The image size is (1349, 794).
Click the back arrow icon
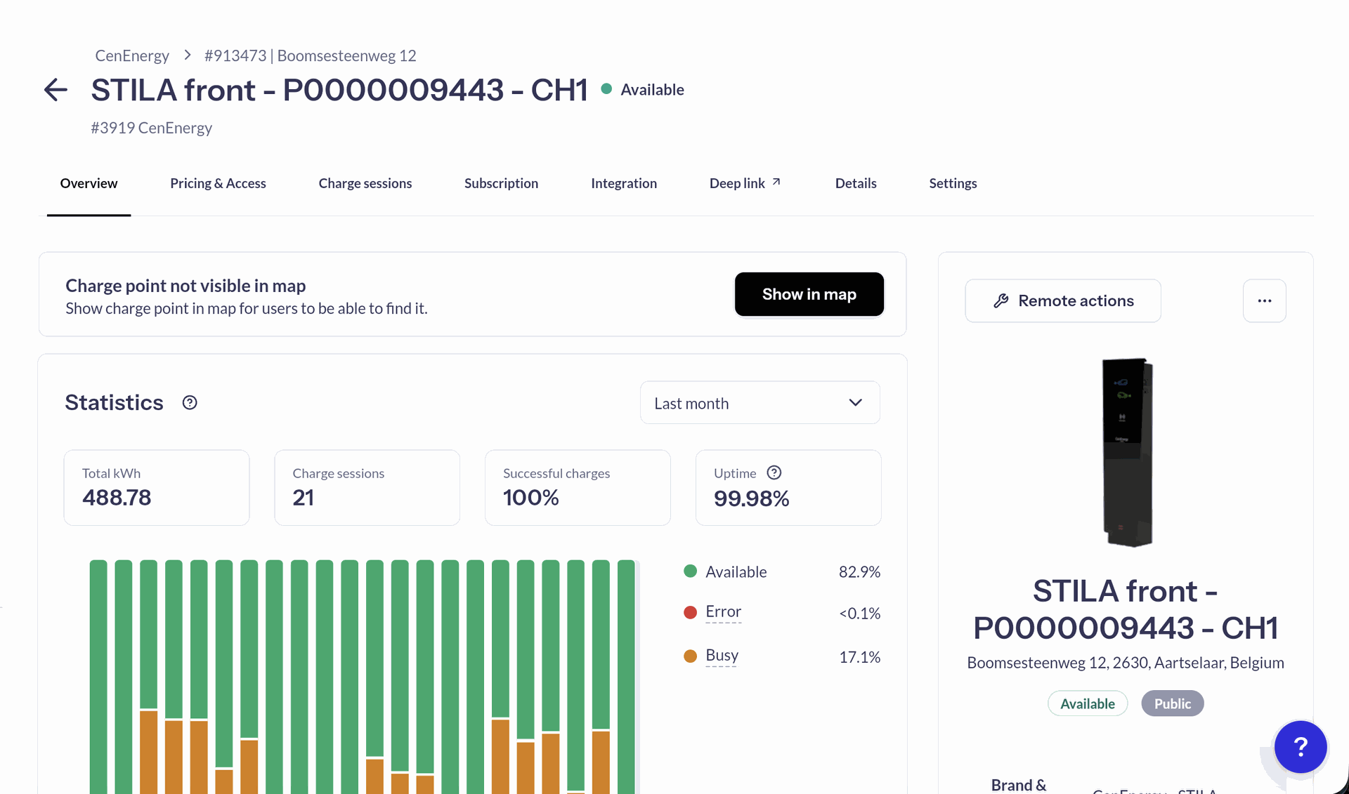[x=56, y=90]
